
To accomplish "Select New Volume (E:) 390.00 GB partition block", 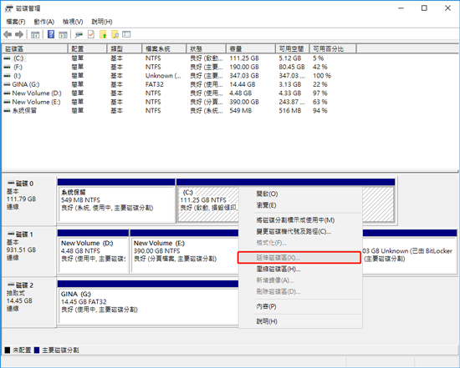I will coord(184,252).
